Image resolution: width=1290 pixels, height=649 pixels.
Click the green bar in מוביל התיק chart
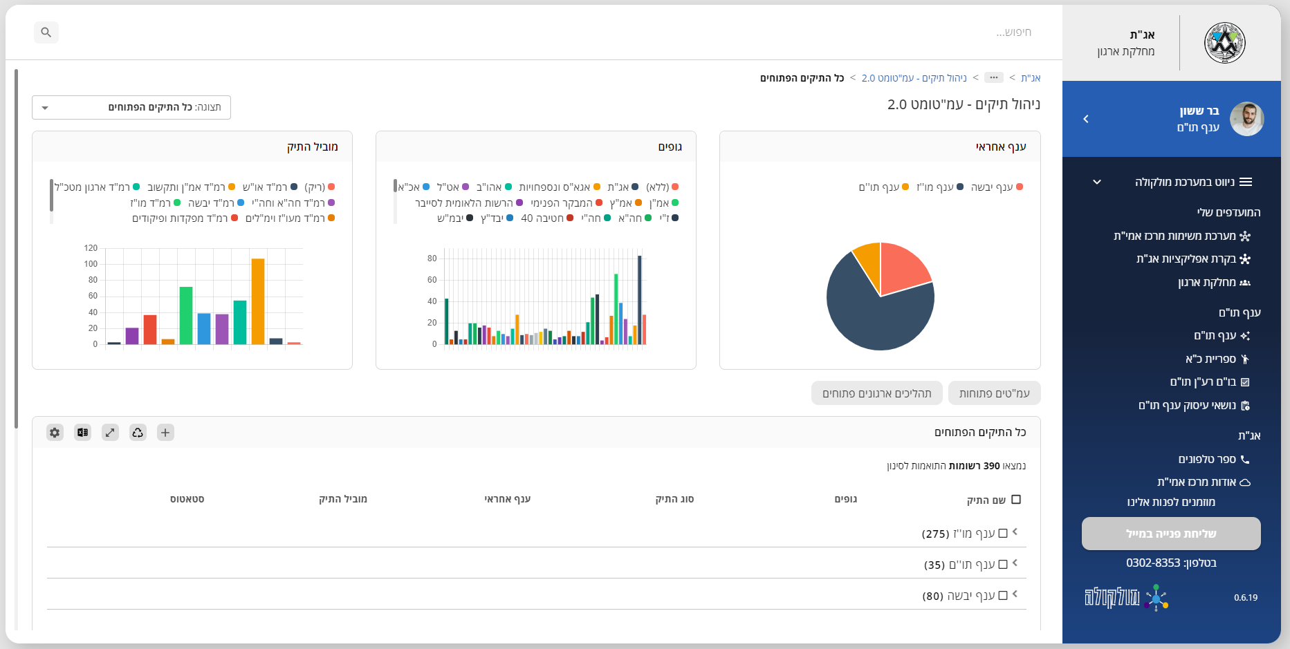pyautogui.click(x=186, y=315)
